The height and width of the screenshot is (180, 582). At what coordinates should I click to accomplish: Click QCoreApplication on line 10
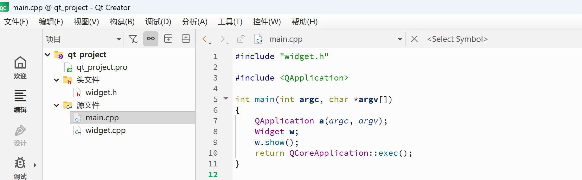pyautogui.click(x=329, y=153)
